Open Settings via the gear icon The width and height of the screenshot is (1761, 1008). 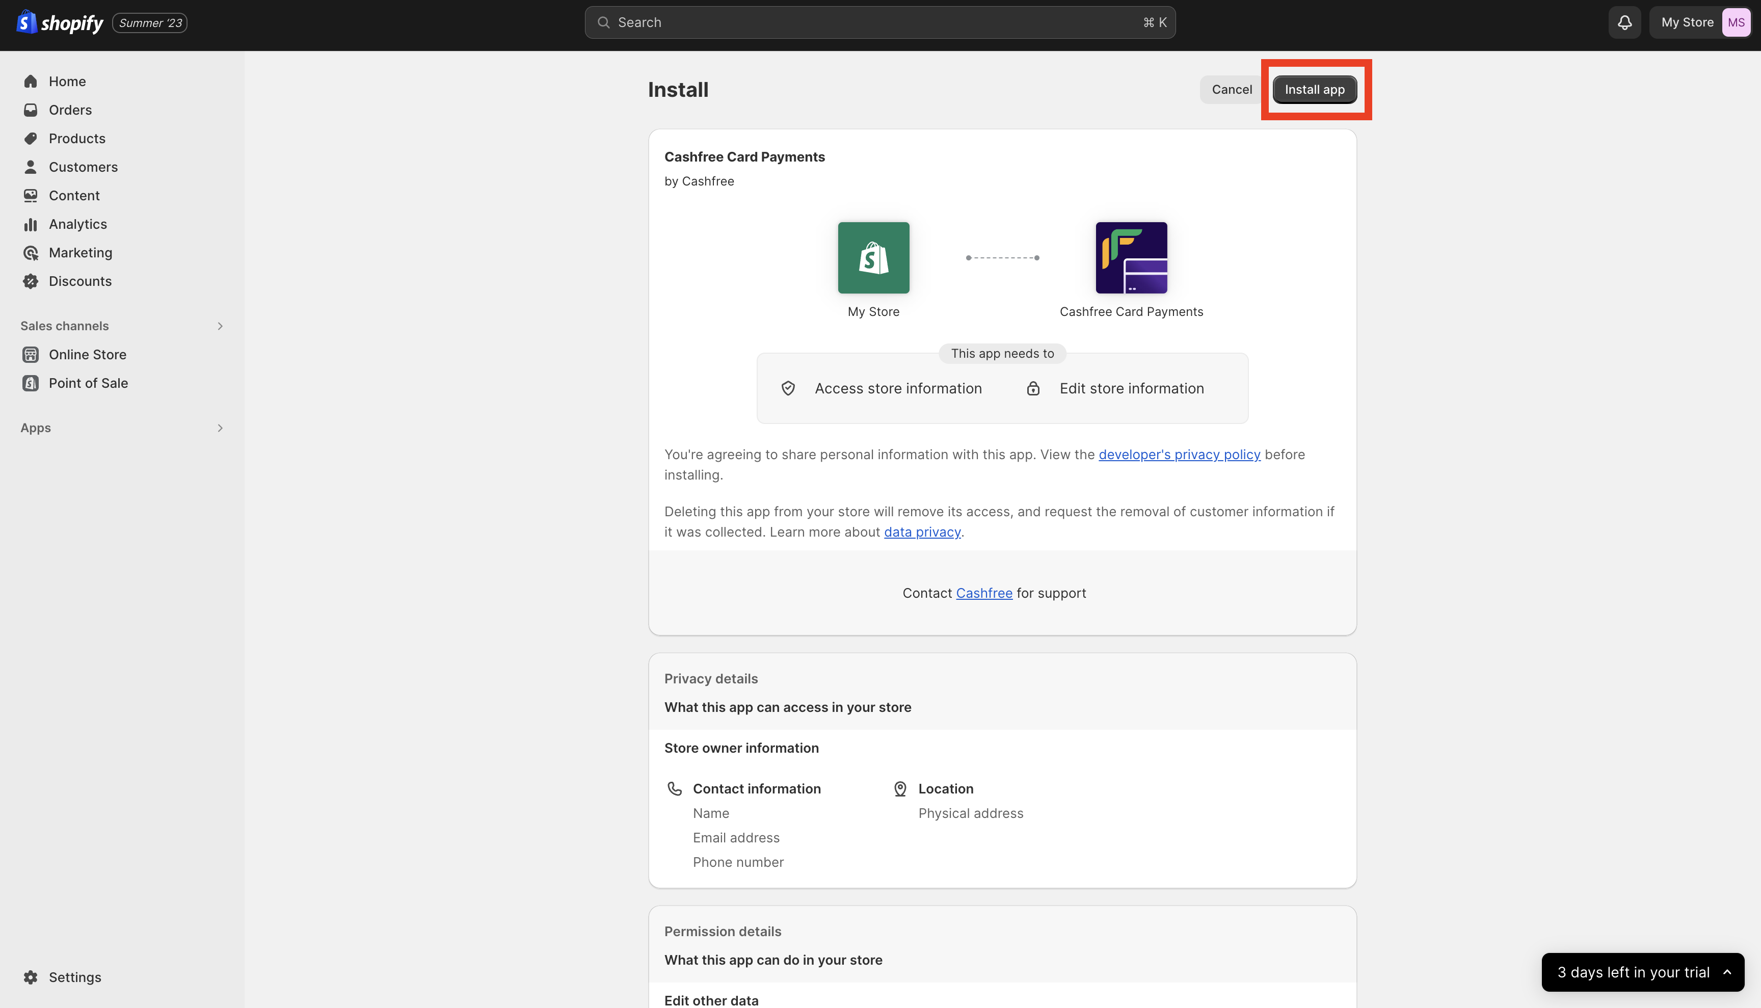click(x=31, y=977)
